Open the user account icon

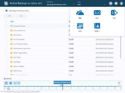coord(121,3)
